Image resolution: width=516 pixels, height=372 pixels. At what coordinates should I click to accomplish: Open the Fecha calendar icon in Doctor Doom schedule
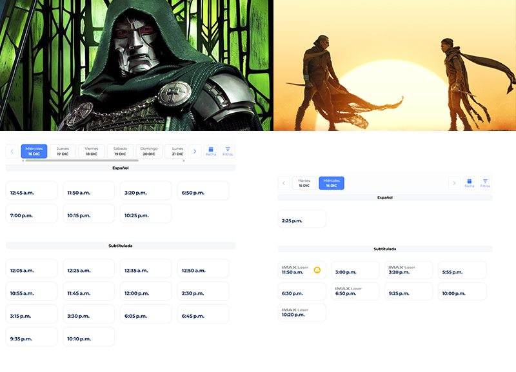(x=211, y=152)
